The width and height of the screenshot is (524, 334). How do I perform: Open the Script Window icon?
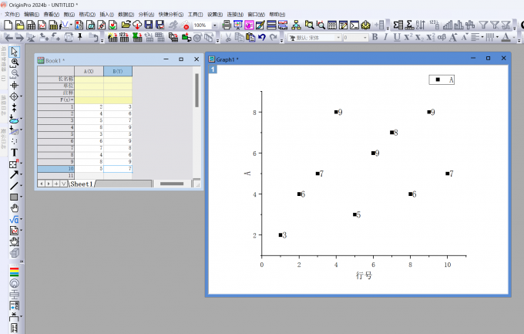pos(354,25)
